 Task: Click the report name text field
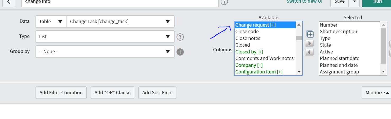pyautogui.click(x=119, y=2)
